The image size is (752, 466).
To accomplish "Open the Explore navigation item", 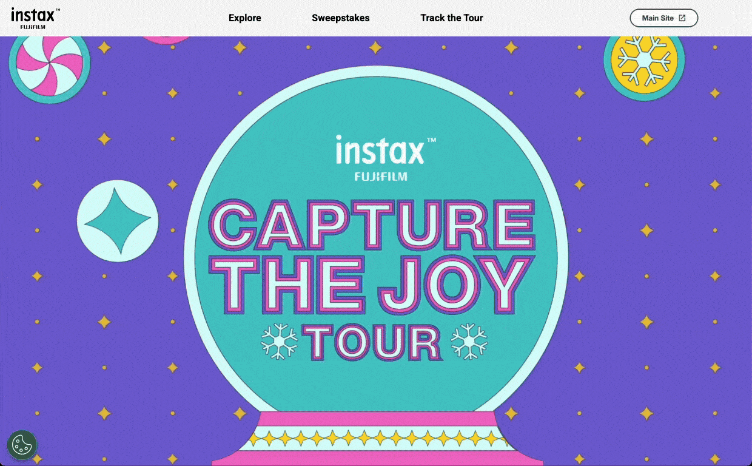I will (x=245, y=18).
